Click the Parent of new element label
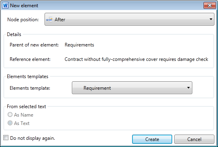 click(x=34, y=45)
